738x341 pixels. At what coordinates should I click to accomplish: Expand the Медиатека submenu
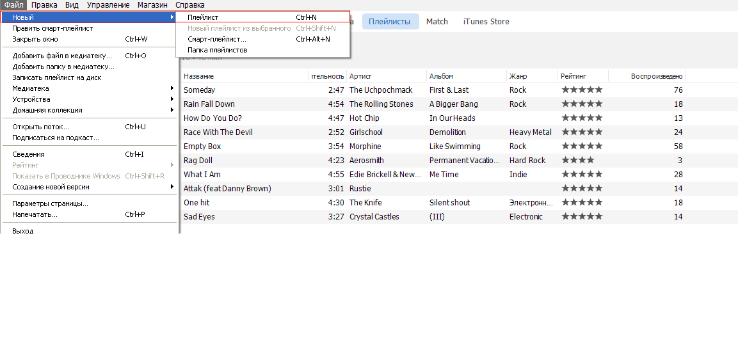[89, 88]
